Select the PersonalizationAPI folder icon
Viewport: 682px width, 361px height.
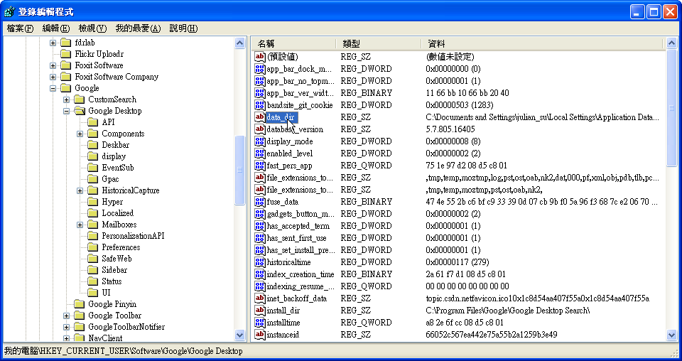(x=92, y=236)
